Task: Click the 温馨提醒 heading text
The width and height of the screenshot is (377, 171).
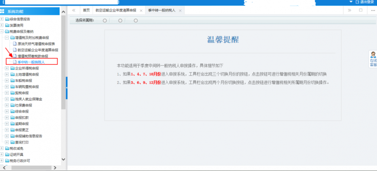Action: (223, 39)
